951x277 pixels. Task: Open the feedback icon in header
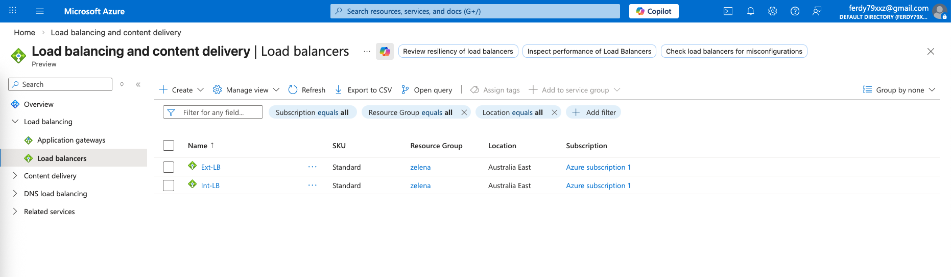(817, 11)
